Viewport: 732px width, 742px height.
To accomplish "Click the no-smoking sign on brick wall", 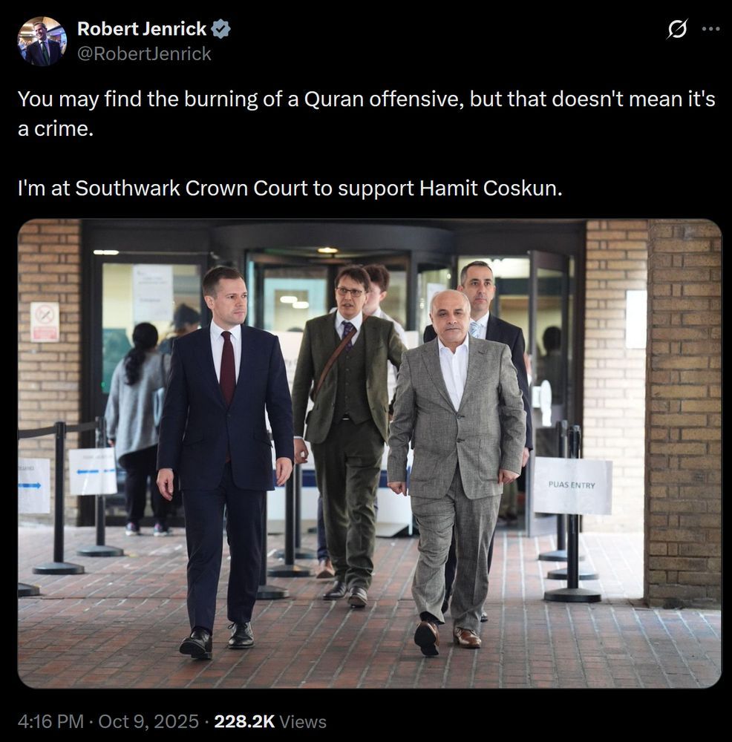I will click(45, 322).
